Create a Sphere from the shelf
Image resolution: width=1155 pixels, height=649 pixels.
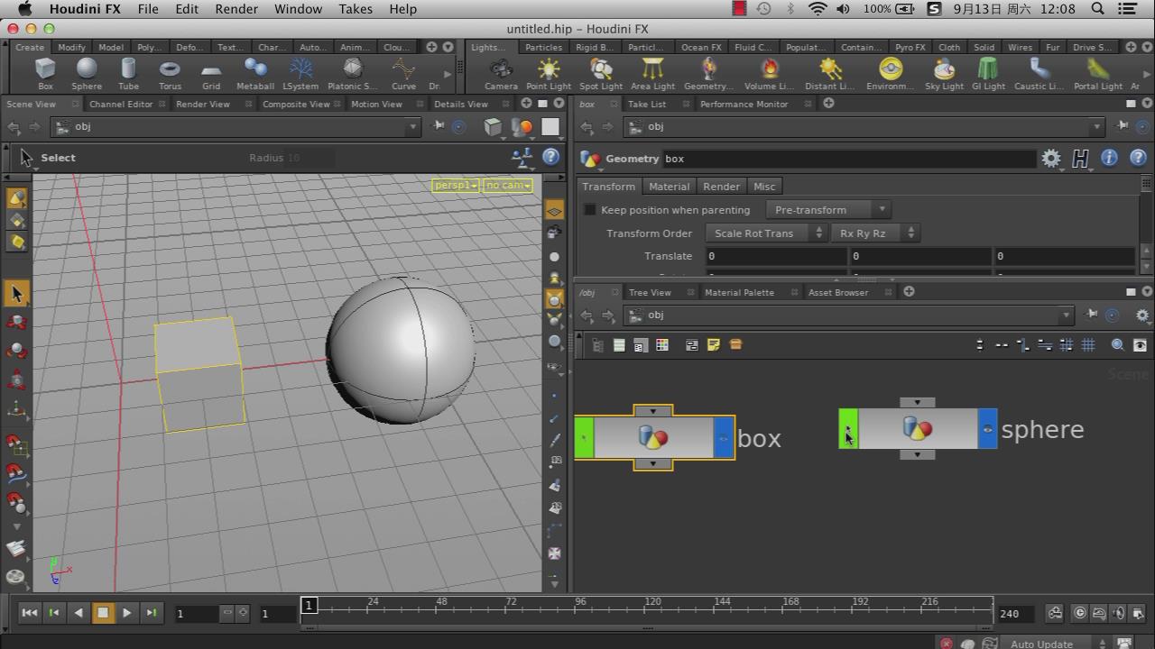[87, 73]
